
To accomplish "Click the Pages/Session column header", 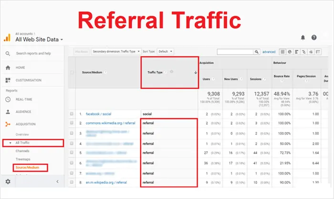I will (x=306, y=76).
